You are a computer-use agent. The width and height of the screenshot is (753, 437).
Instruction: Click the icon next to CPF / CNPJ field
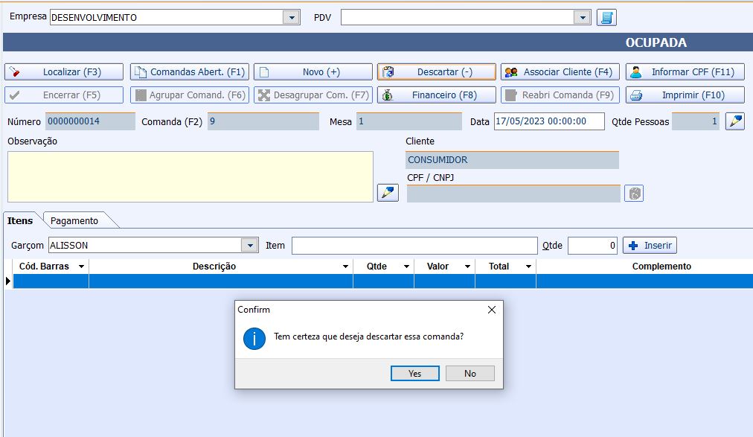pyautogui.click(x=633, y=194)
